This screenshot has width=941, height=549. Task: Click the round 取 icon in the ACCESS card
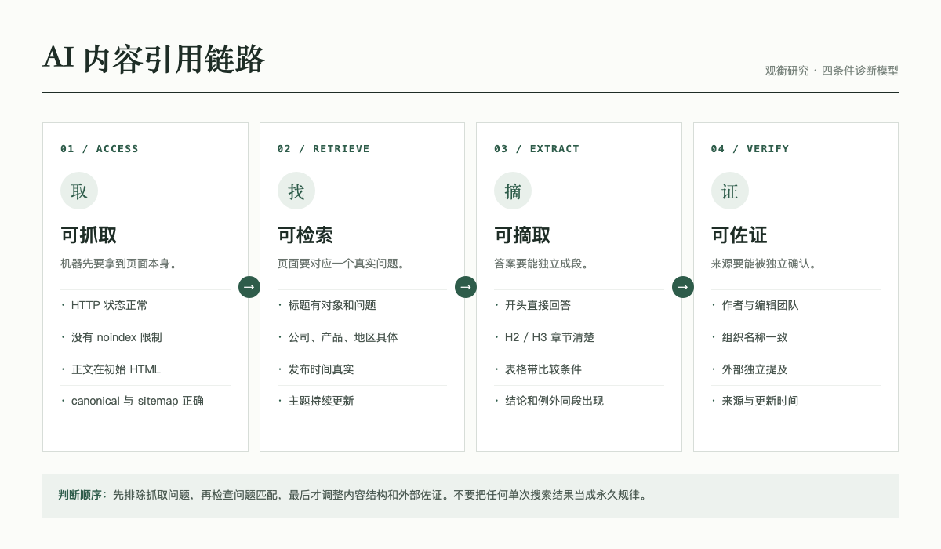[79, 191]
